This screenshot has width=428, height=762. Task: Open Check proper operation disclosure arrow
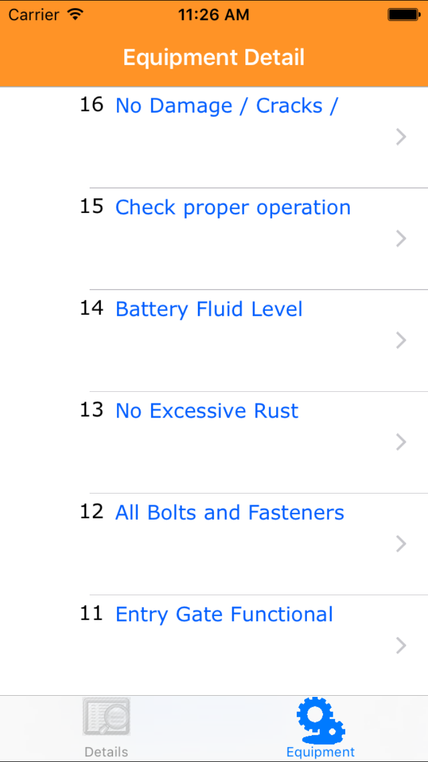click(401, 239)
